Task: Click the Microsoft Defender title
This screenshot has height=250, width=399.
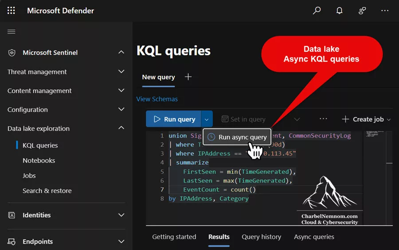Action: (x=61, y=11)
